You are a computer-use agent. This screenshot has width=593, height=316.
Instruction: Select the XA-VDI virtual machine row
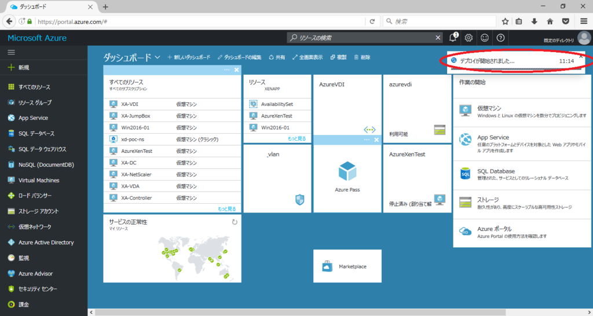(x=172, y=104)
